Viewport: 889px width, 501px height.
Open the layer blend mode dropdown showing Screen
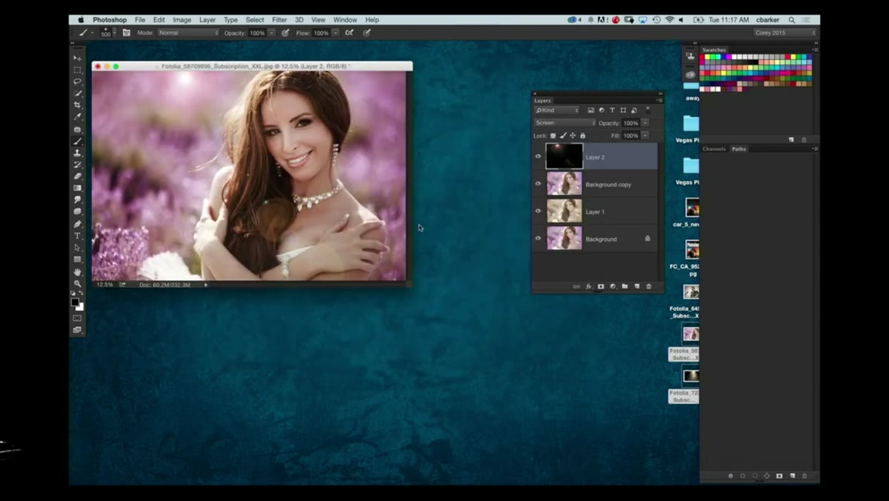565,123
